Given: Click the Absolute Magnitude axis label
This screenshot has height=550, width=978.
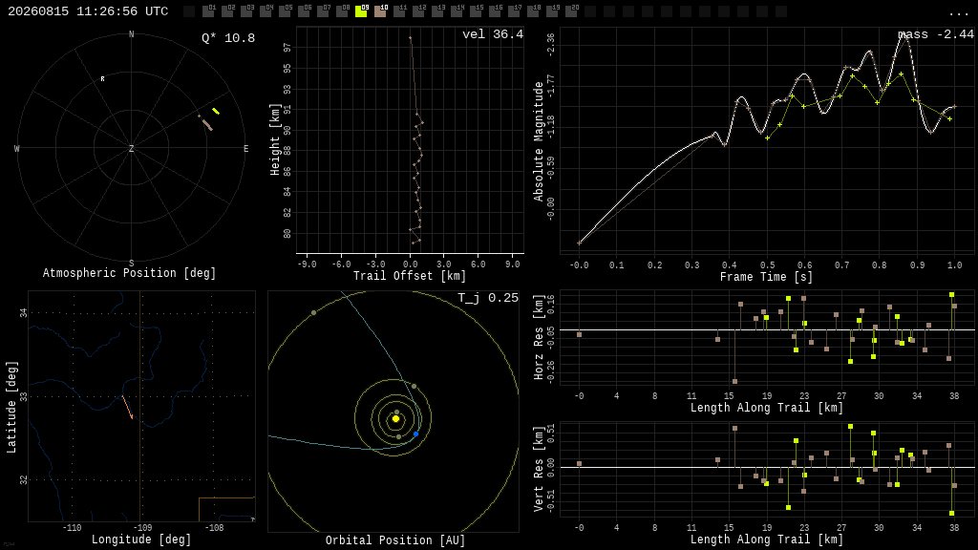Looking at the screenshot, I should [x=539, y=141].
